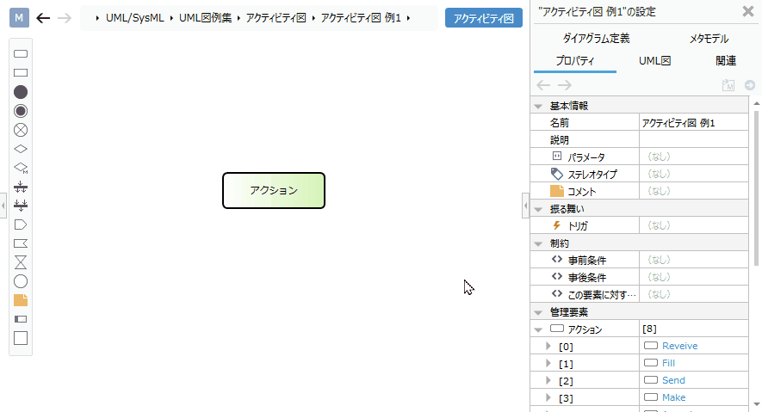Screen dimensions: 762x412
Task: Select the hourglass time event tool
Action: coord(21,262)
